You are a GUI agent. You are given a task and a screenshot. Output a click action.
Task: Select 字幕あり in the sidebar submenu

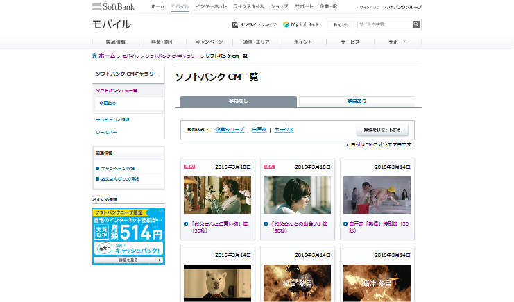[x=108, y=103]
